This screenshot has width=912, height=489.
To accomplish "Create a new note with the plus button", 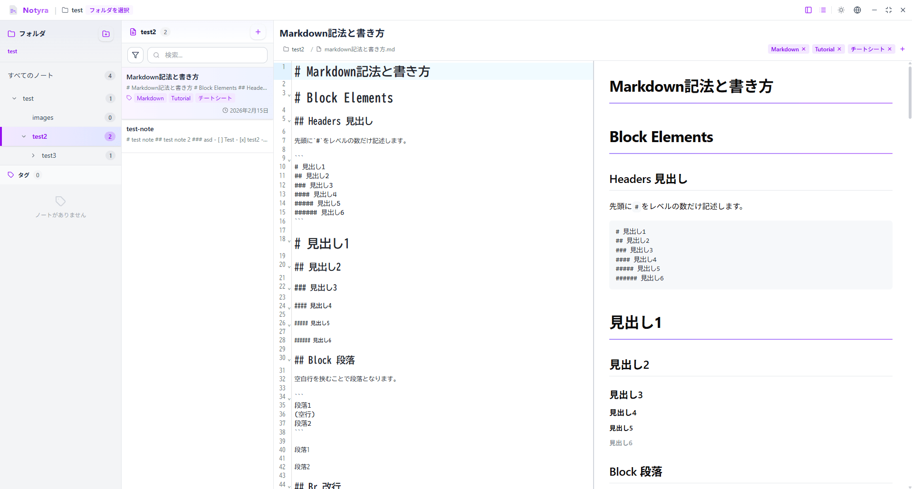I will pos(258,31).
